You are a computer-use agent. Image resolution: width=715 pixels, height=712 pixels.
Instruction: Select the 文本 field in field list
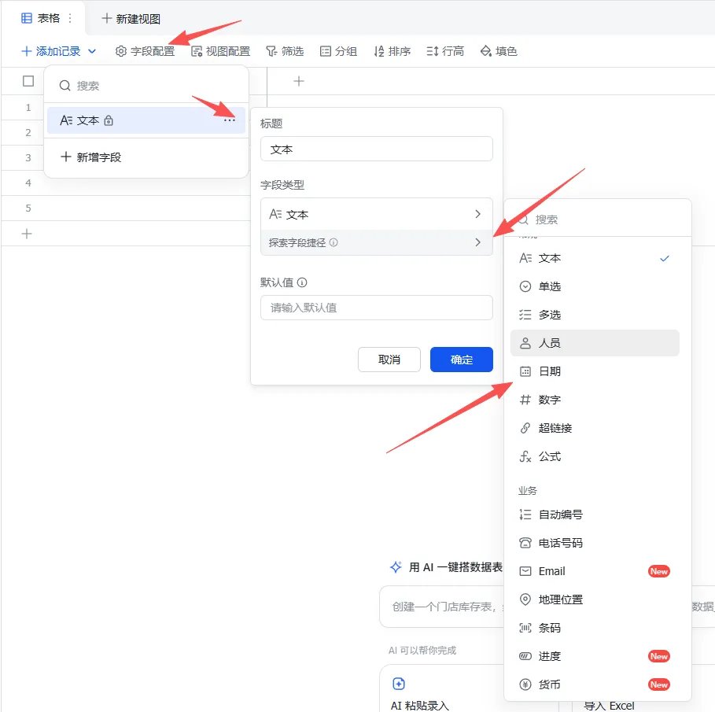coord(146,120)
